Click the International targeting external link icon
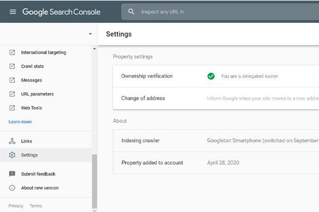This screenshot has width=319, height=212. 12,52
